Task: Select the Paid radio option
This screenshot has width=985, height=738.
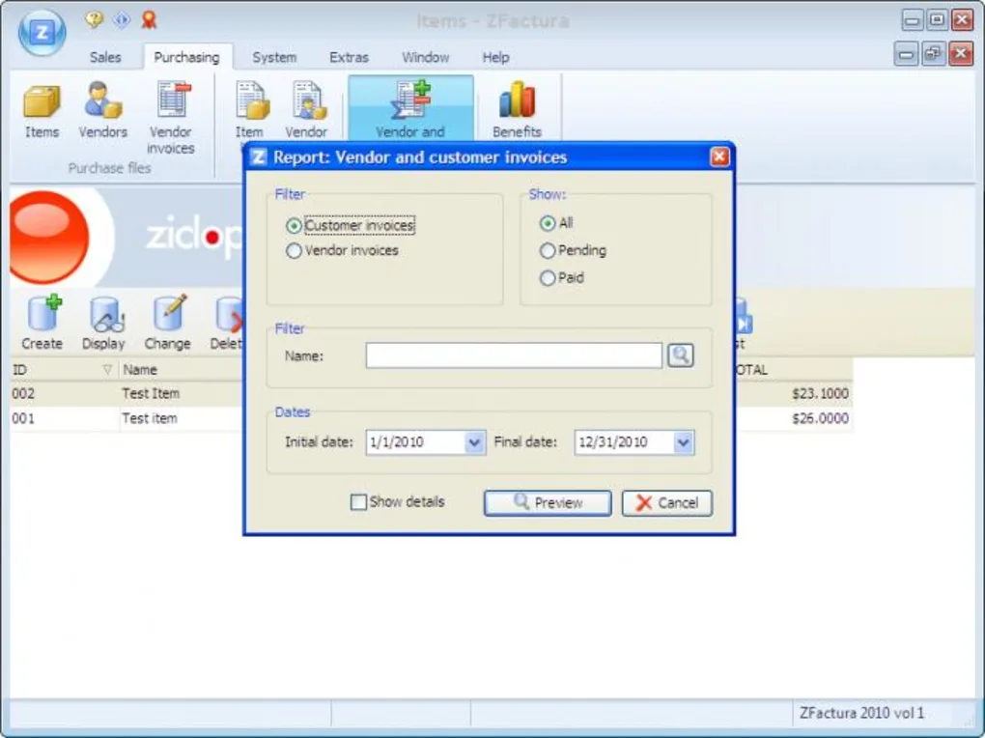Action: (x=548, y=278)
